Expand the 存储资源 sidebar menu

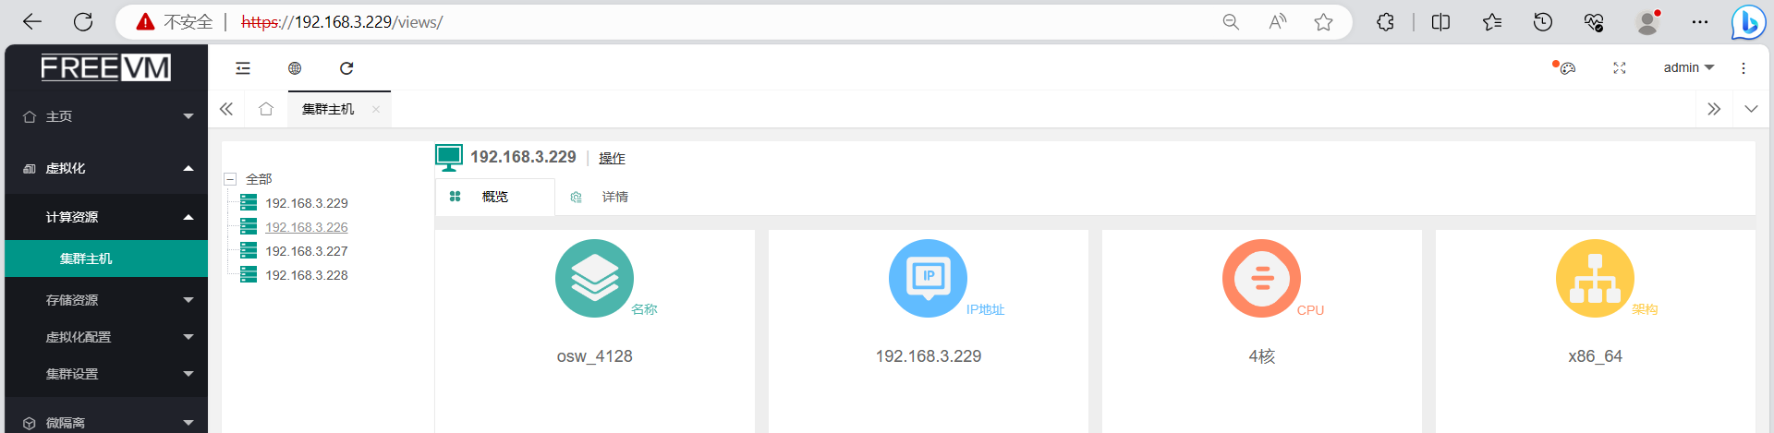click(106, 300)
